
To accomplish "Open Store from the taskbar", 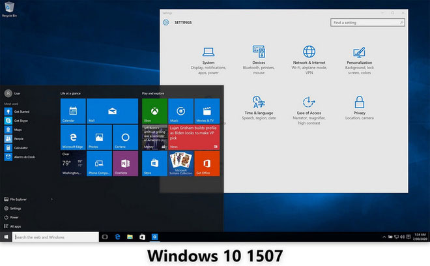I will pyautogui.click(x=142, y=237).
